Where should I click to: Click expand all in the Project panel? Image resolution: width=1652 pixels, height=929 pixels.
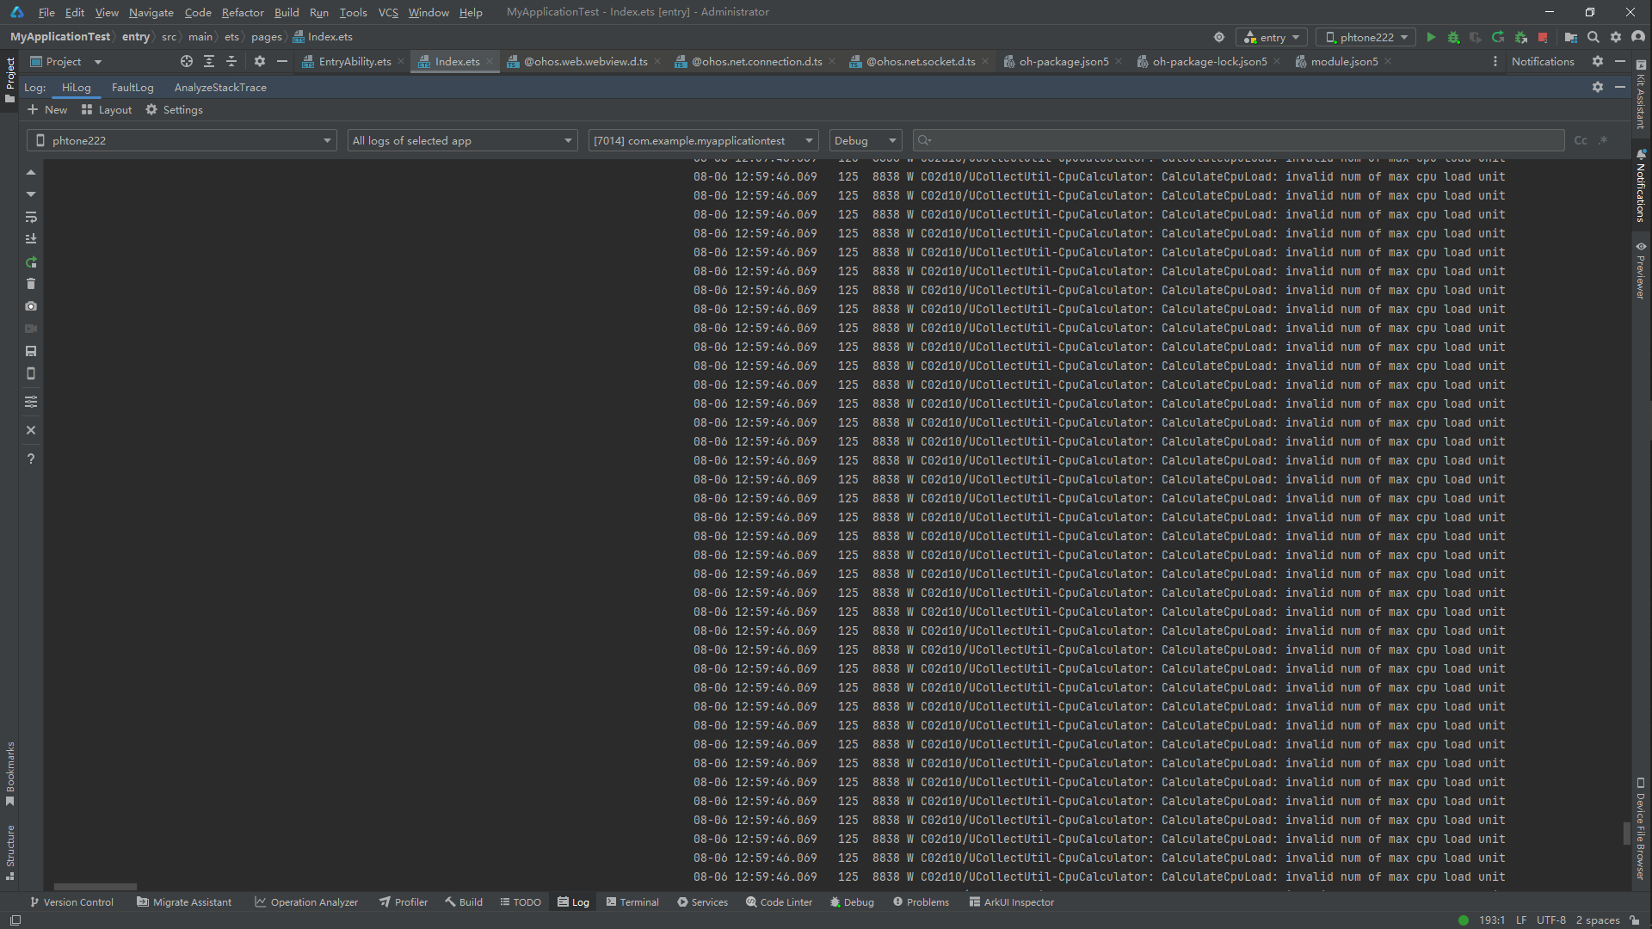tap(209, 61)
